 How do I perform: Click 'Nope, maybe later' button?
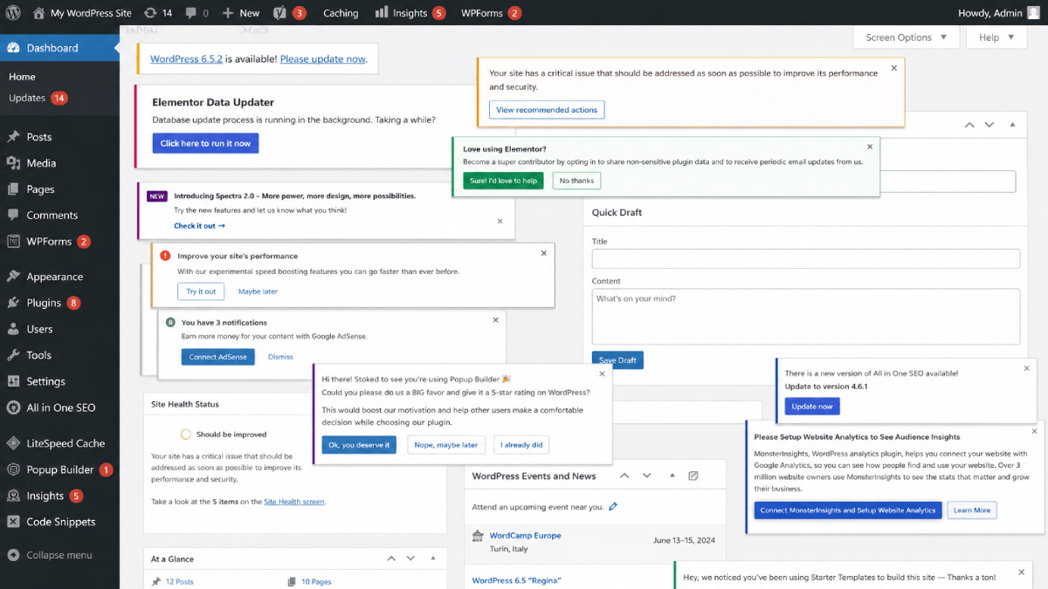coord(445,445)
